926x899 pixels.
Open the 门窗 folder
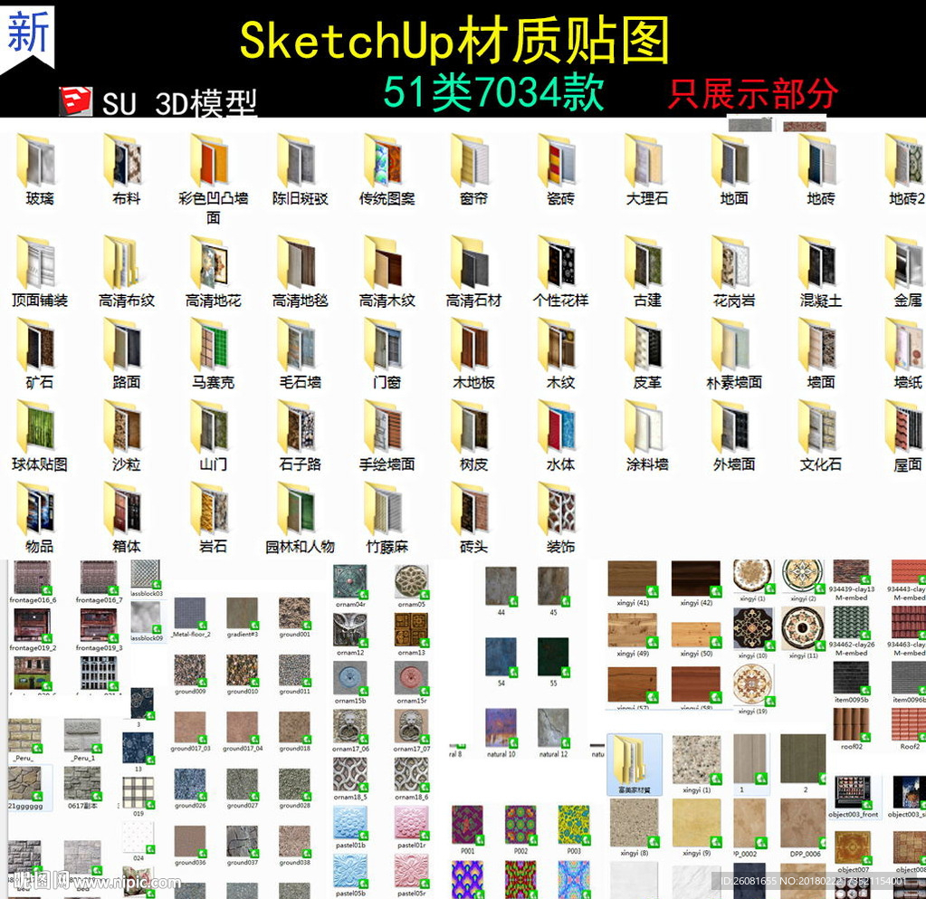click(386, 345)
